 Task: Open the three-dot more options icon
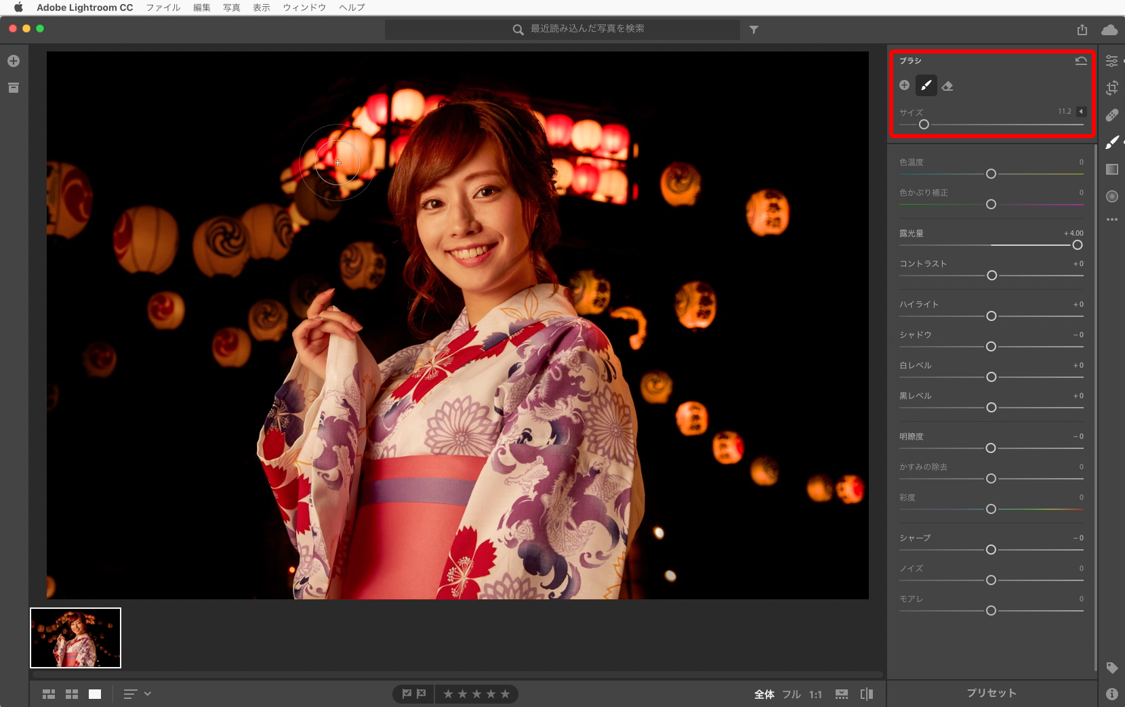(1112, 219)
